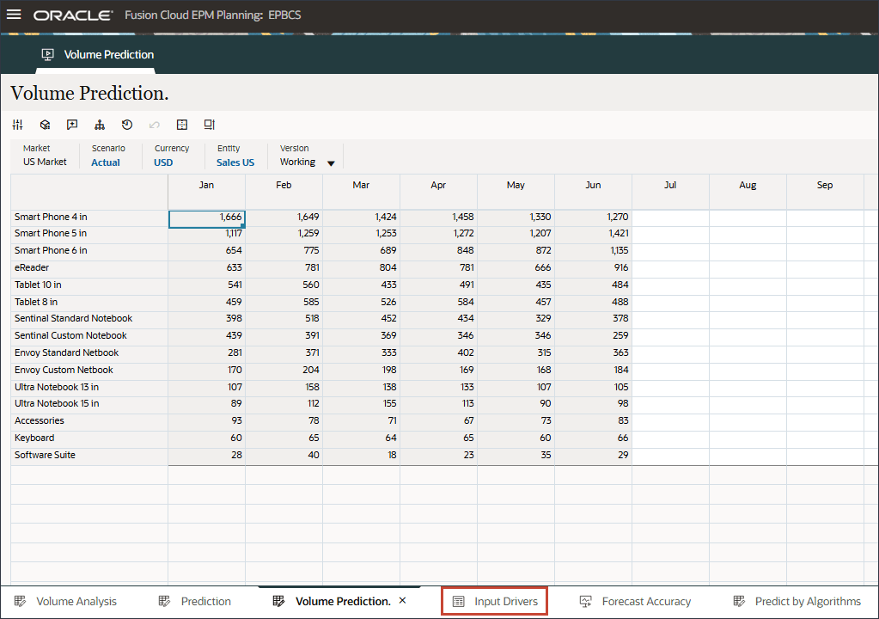Image resolution: width=879 pixels, height=619 pixels.
Task: Switch to the Input Drivers tab
Action: pos(495,601)
